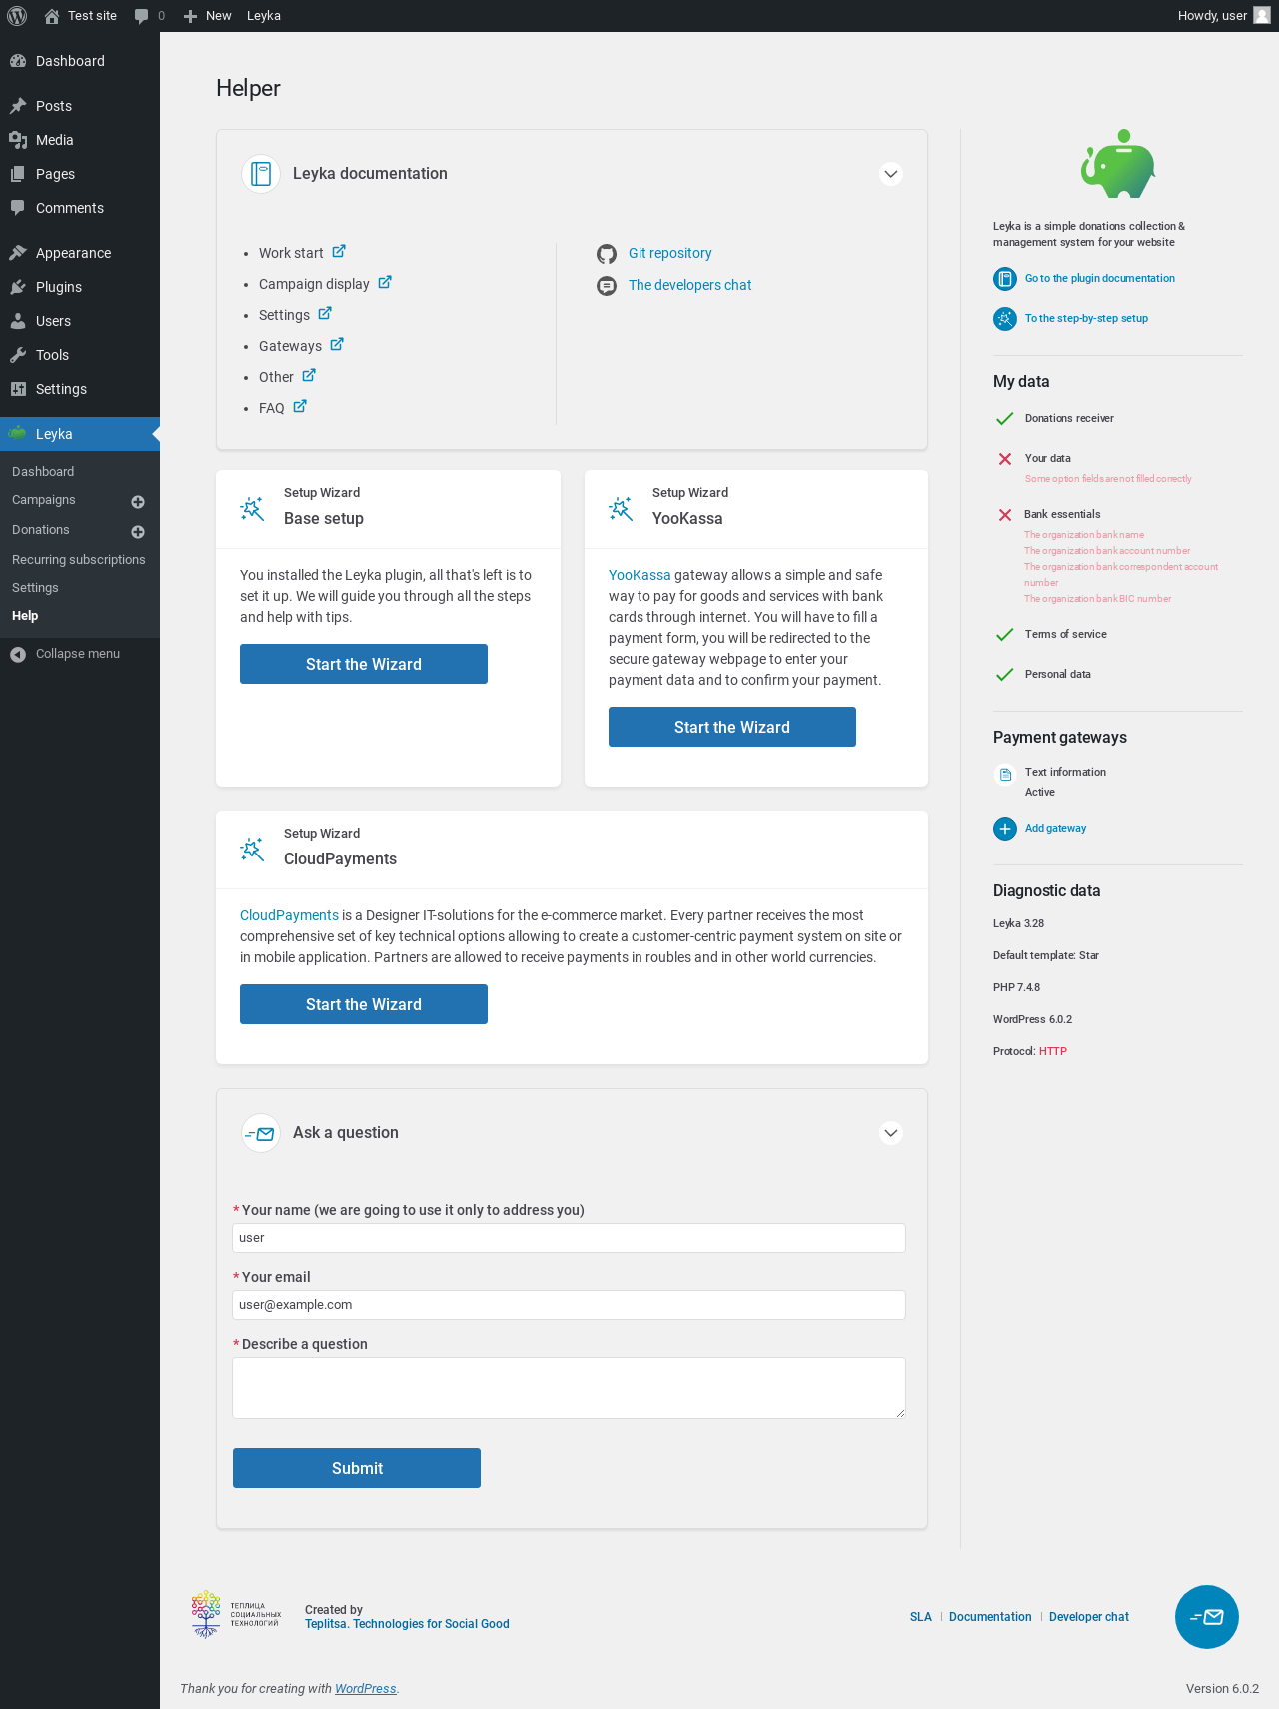Open the Documentation footer link
1279x1709 pixels.
(990, 1617)
